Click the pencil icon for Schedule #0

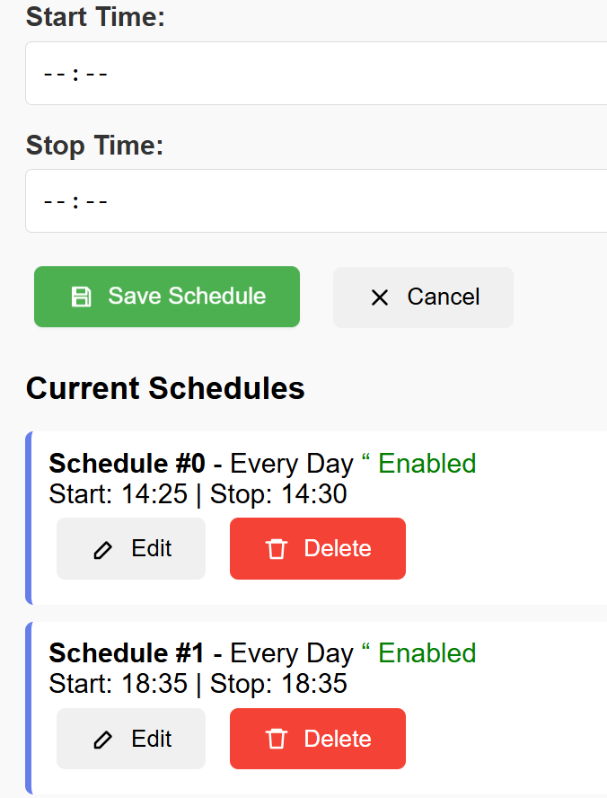click(103, 550)
